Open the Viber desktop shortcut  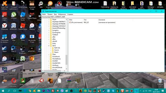tap(14, 38)
